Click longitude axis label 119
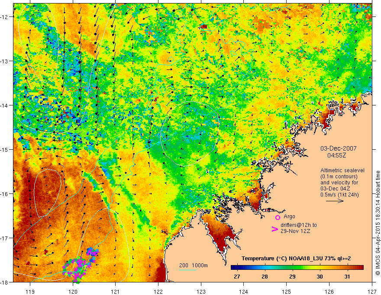This screenshot has width=381, height=295. (x=30, y=292)
